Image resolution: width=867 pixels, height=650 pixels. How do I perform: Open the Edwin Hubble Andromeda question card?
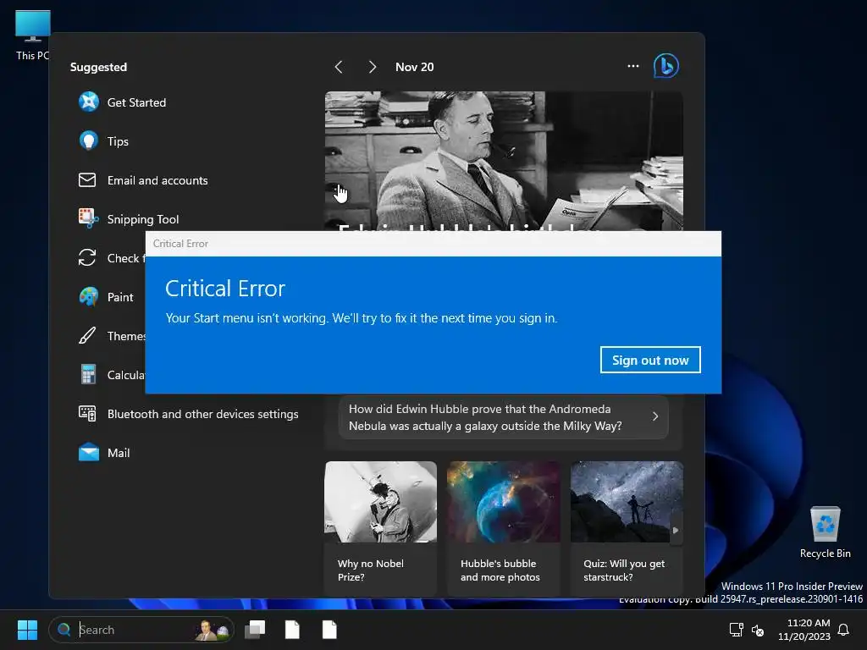(x=503, y=417)
